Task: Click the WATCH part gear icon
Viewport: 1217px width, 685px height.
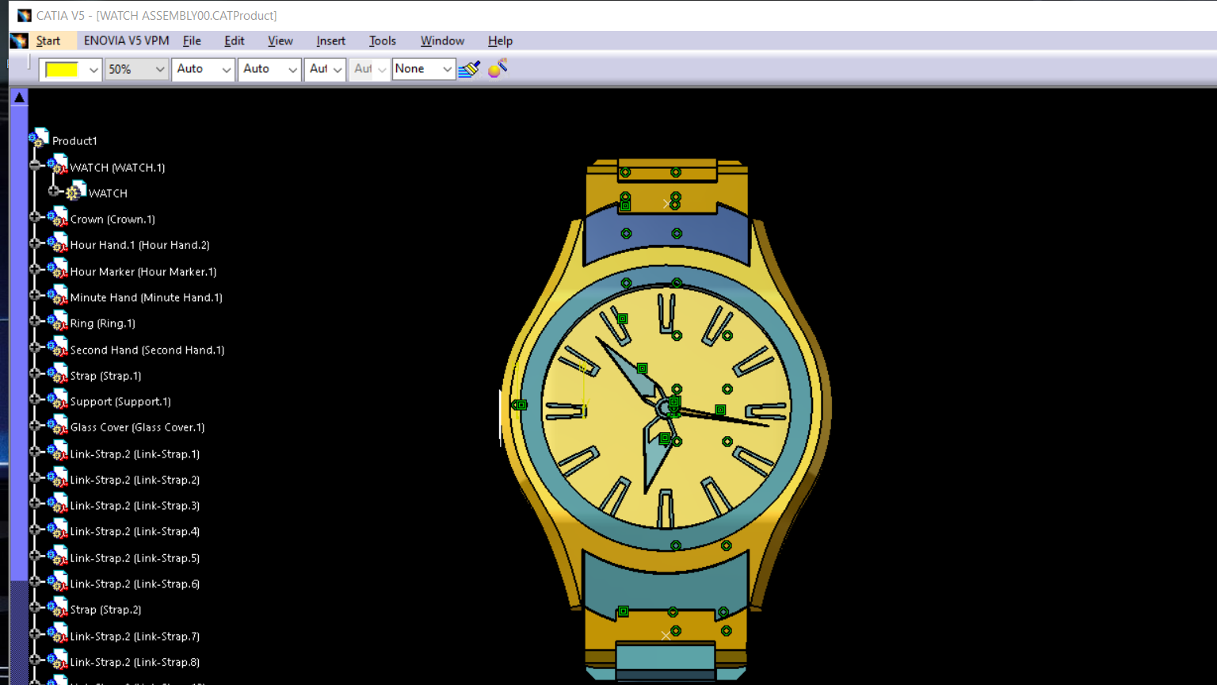Action: [x=76, y=190]
